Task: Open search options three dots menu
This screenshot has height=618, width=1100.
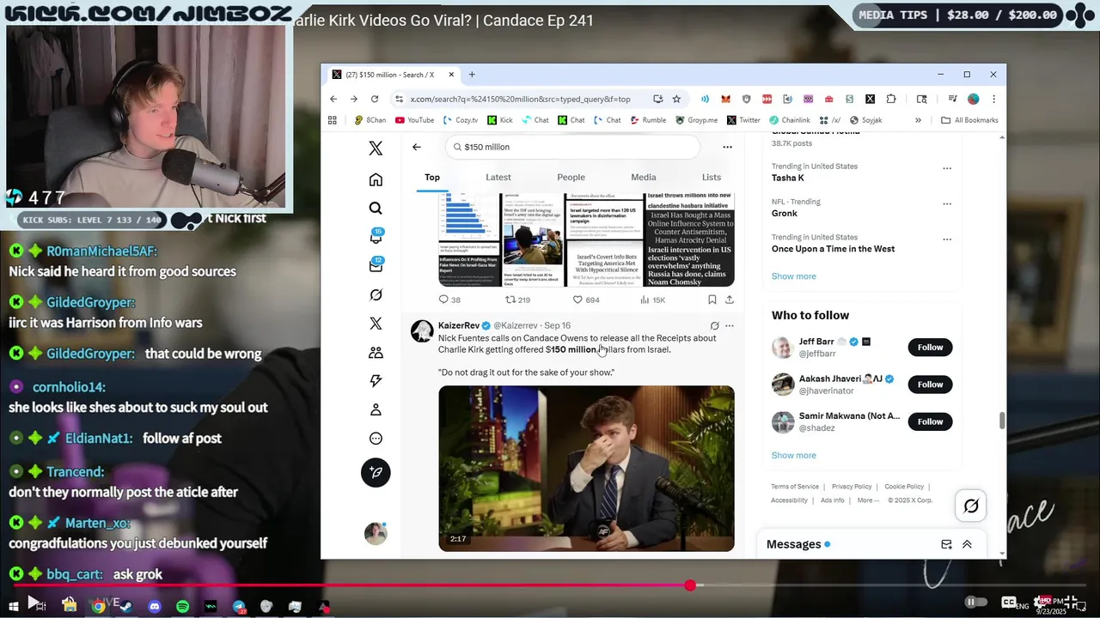Action: click(x=727, y=147)
